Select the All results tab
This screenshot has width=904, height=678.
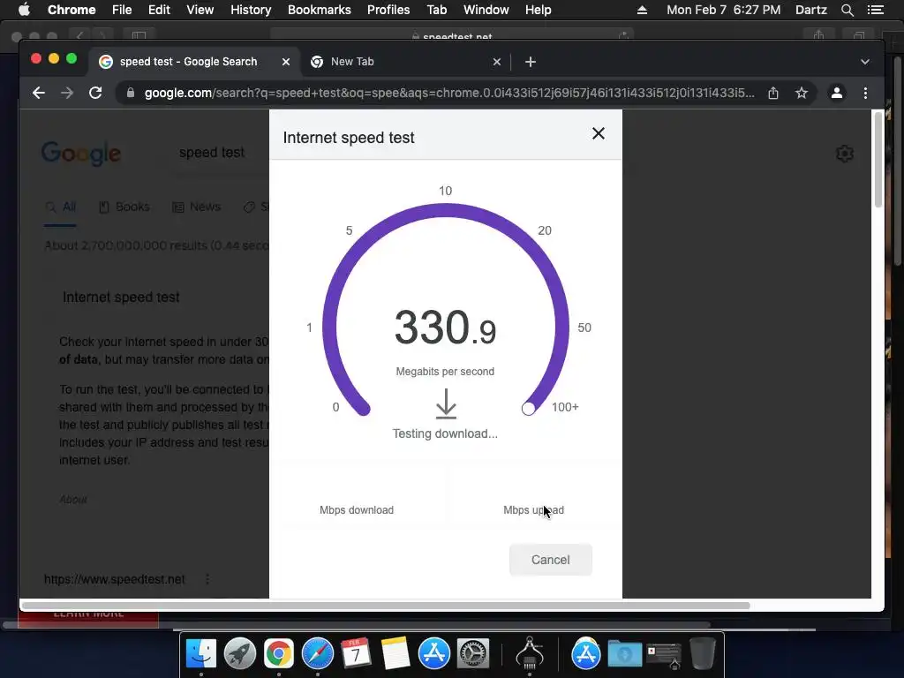click(x=61, y=207)
